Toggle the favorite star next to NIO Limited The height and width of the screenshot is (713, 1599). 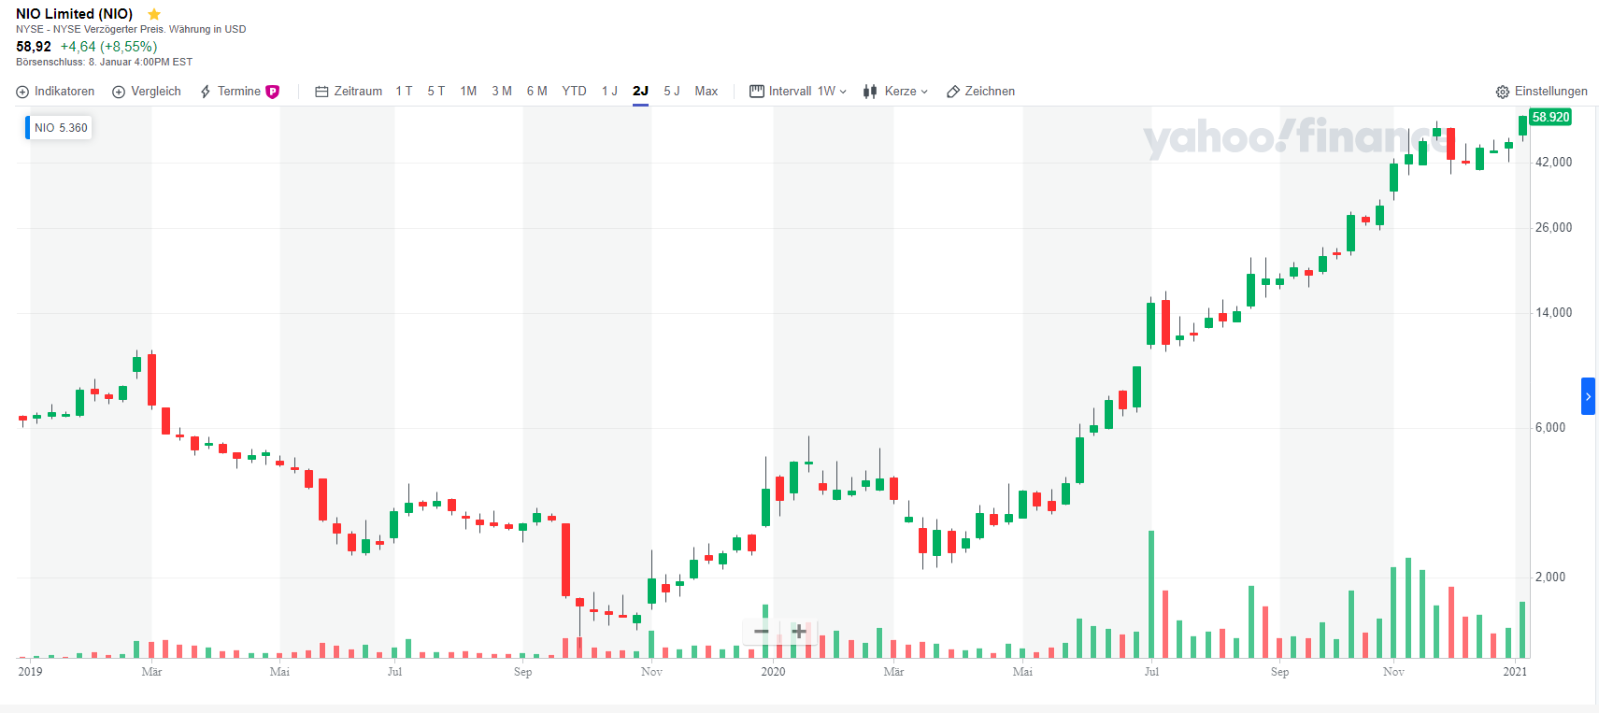[x=154, y=14]
